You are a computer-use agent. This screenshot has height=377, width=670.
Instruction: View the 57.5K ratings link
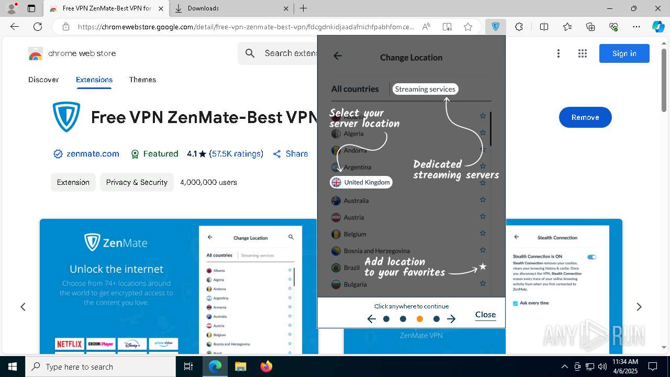[x=236, y=154]
